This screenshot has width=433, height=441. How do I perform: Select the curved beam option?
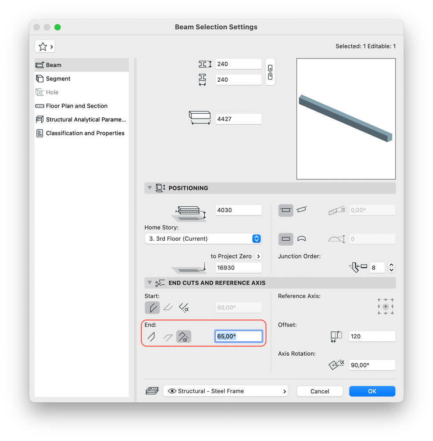[x=302, y=239]
